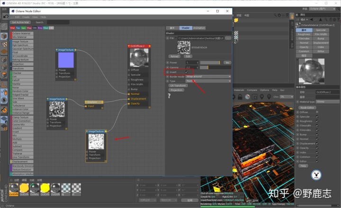Click the padlock icon in Live Viewer toolbar
The image size is (341, 208).
[x=240, y=97]
